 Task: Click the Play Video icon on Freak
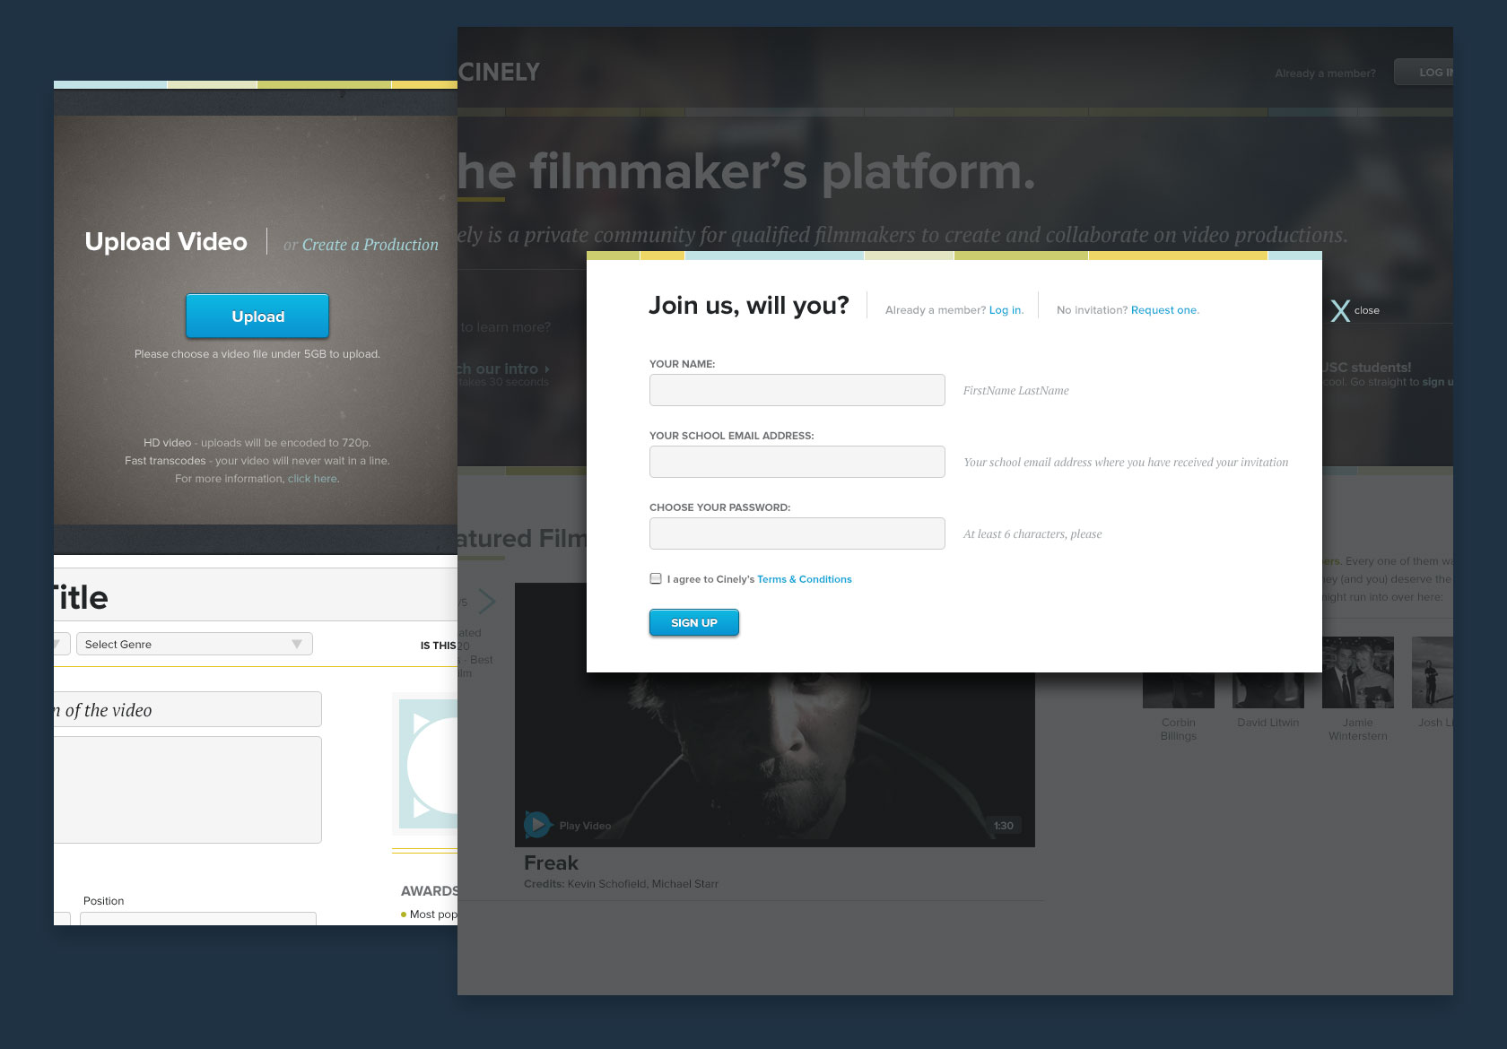coord(536,824)
